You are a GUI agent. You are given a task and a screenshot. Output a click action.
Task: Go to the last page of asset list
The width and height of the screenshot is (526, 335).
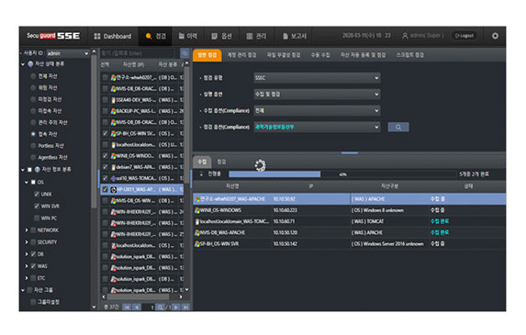185,307
